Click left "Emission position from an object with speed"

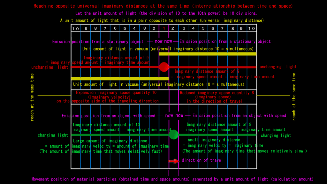click(x=109, y=116)
